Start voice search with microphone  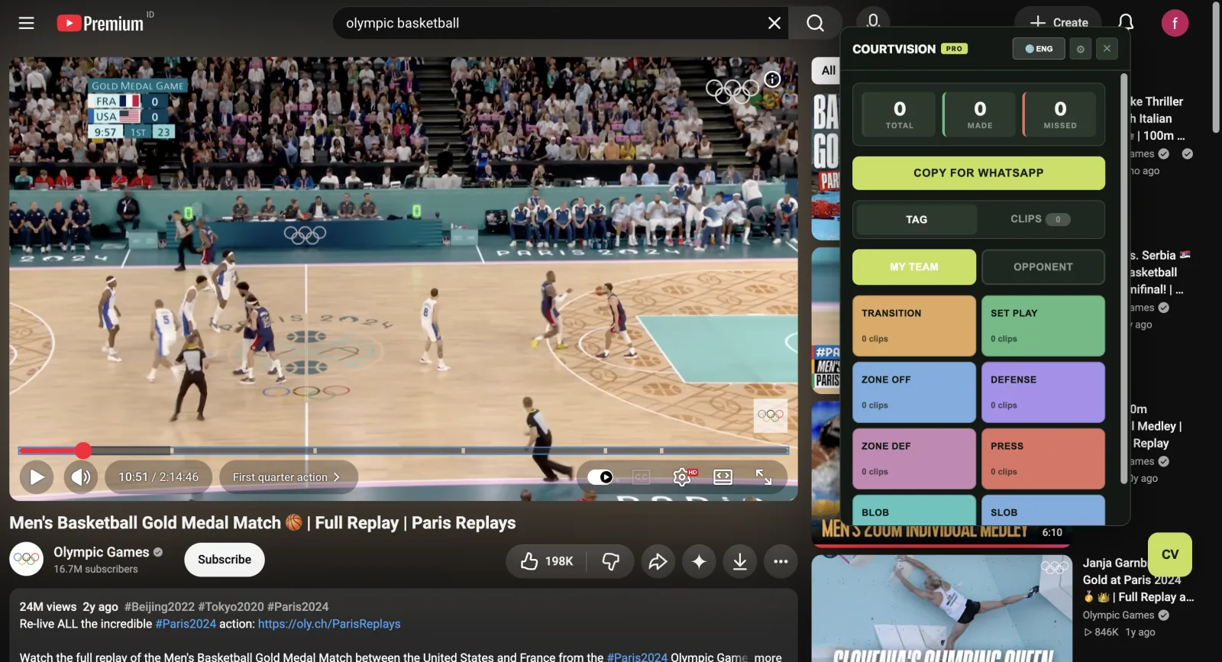tap(873, 20)
